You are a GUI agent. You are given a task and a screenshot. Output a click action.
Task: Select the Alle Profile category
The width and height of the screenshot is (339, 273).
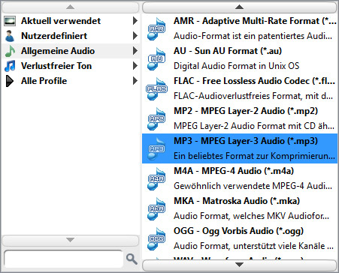pyautogui.click(x=71, y=81)
